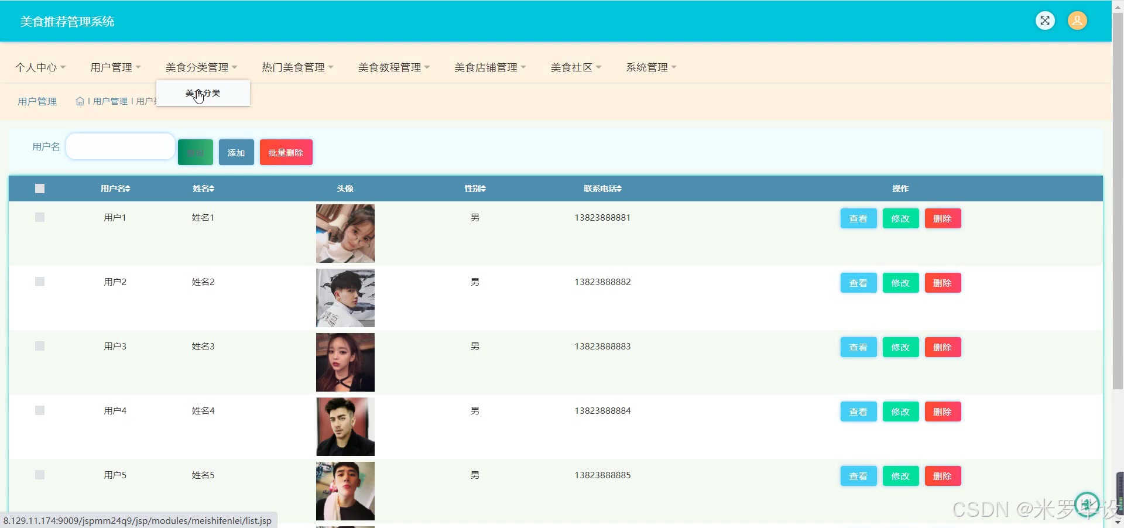Expand the 个人中心 menu
This screenshot has height=528, width=1124.
point(40,67)
